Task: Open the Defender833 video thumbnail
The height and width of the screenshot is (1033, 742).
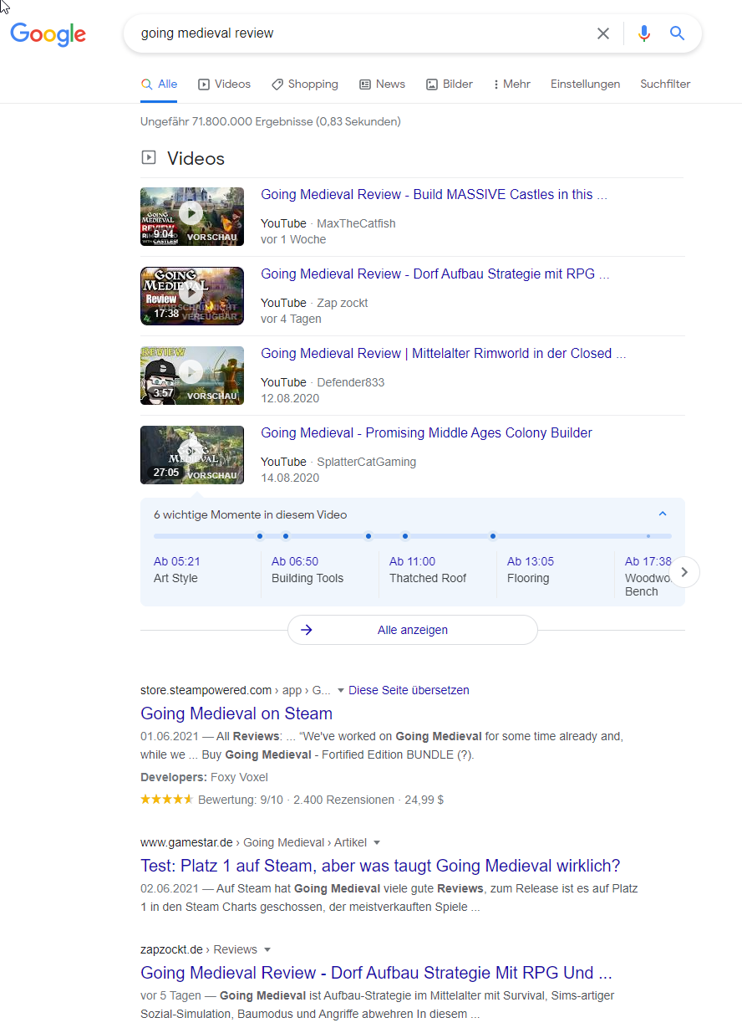Action: 191,375
